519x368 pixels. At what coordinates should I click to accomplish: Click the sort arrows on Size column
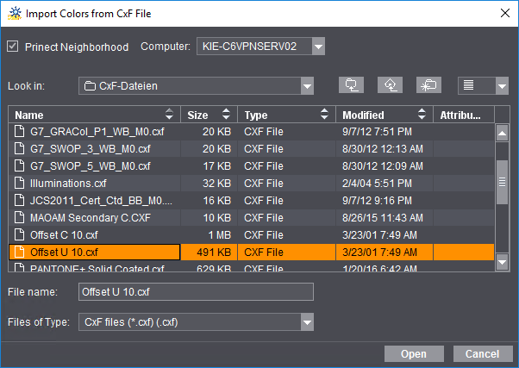[x=226, y=115]
